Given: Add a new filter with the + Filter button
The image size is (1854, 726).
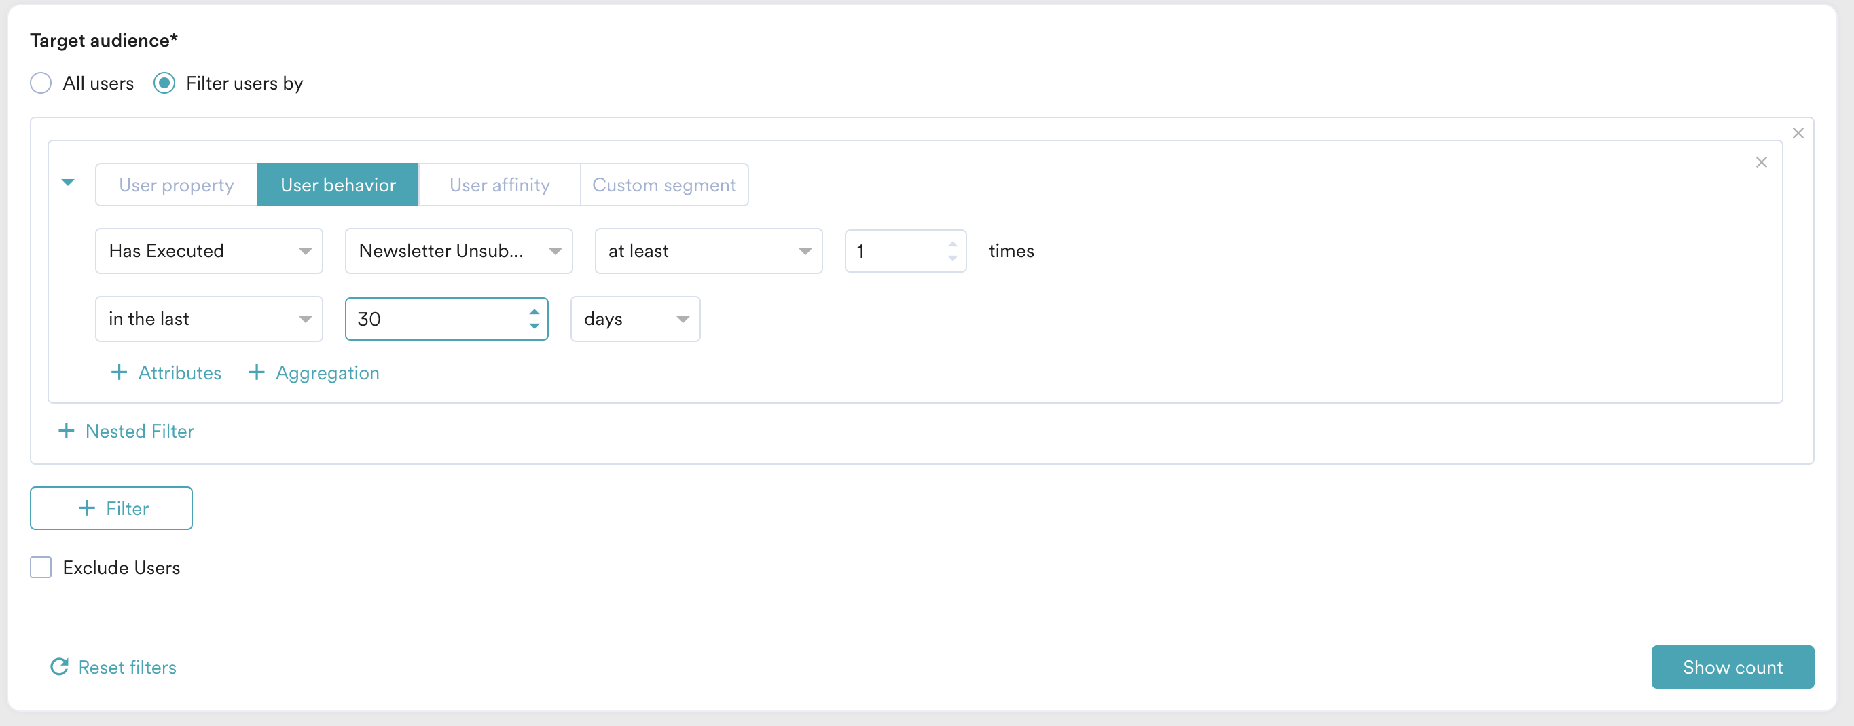Looking at the screenshot, I should [x=111, y=508].
